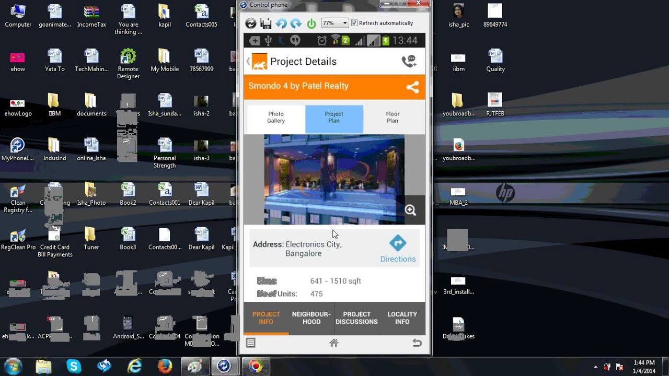The image size is (669, 376).
Task: Select the Personal Strength document icon
Action: point(165,153)
